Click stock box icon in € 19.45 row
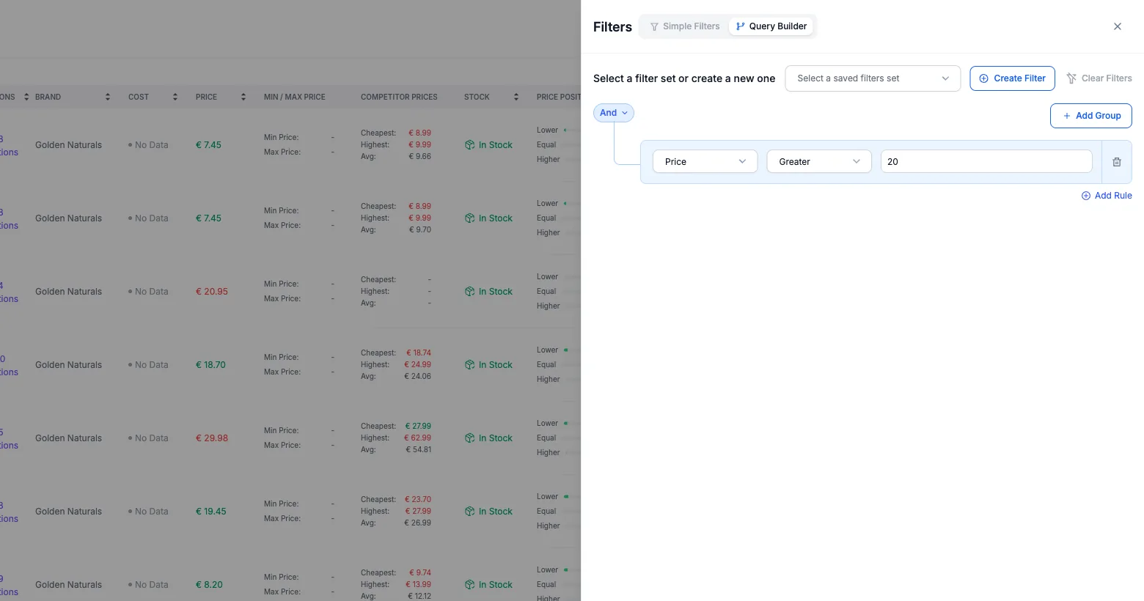The width and height of the screenshot is (1144, 601). [x=470, y=512]
